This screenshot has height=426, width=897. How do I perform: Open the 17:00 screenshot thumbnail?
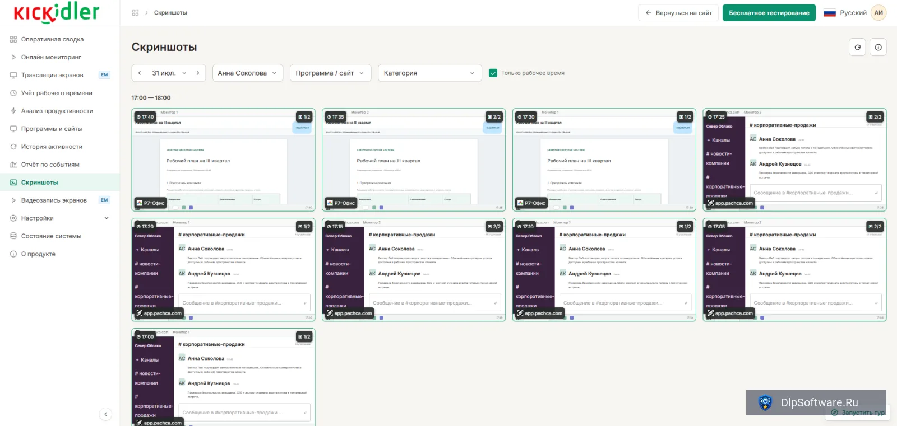(x=224, y=377)
